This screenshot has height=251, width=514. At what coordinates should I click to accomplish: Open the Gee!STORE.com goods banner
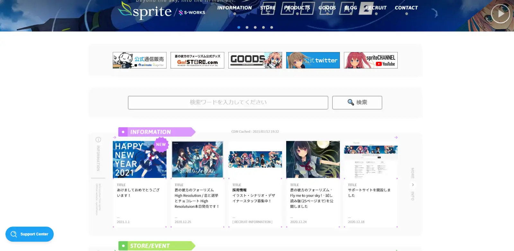[198, 60]
